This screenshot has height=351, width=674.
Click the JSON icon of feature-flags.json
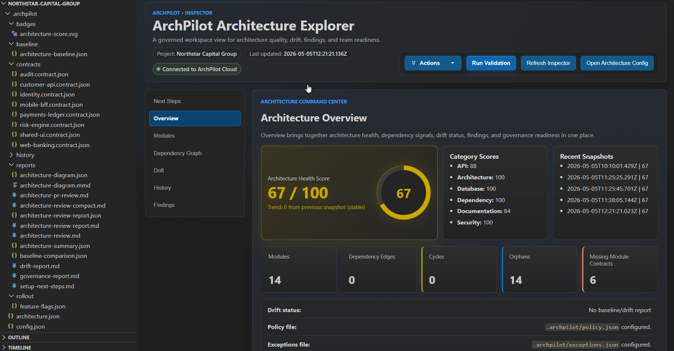[14, 306]
